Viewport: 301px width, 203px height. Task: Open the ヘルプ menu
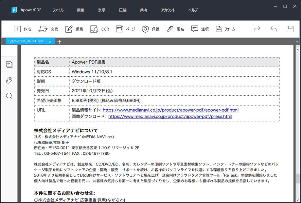[193, 10]
